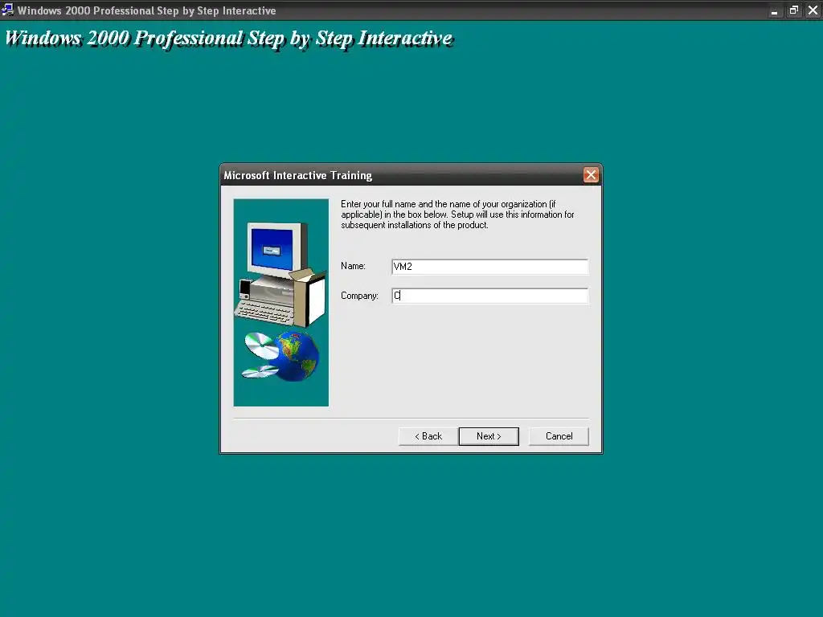Close the Windows 2000 Step by Step window
The width and height of the screenshot is (823, 617).
pos(813,10)
